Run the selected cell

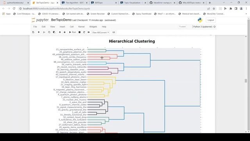(x=72, y=32)
